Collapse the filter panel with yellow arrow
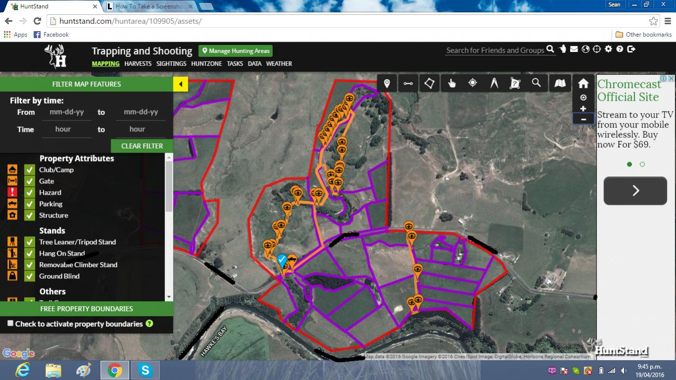This screenshot has width=676, height=380. point(181,84)
